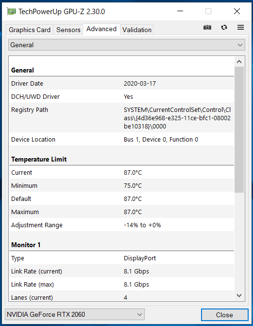Select the Driver Date value 2020-03-17
This screenshot has width=253, height=326.
point(140,84)
